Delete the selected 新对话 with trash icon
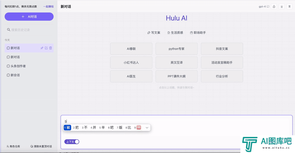The width and height of the screenshot is (295, 153). click(51, 48)
